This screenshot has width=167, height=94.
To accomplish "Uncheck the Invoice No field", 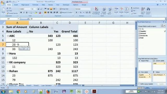I will point(139,36).
